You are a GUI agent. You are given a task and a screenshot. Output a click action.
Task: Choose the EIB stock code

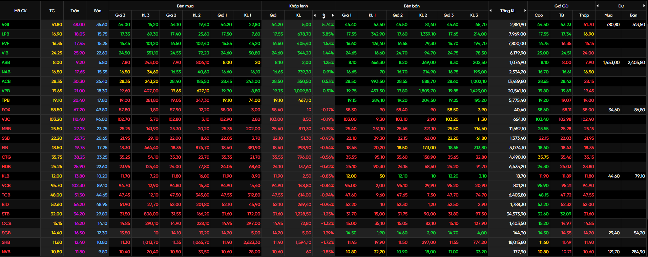click(5, 148)
